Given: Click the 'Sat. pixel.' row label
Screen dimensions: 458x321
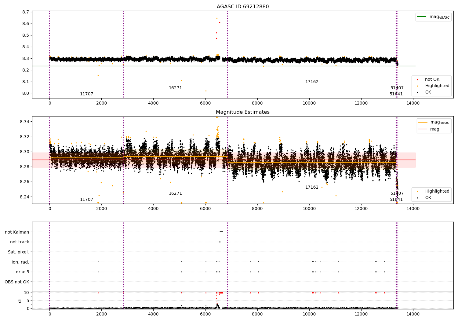Looking at the screenshot, I should 19,252.
